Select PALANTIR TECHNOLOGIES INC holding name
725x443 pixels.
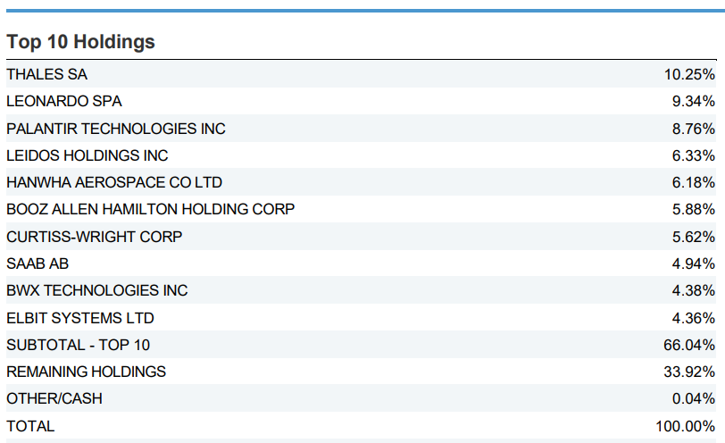point(116,129)
